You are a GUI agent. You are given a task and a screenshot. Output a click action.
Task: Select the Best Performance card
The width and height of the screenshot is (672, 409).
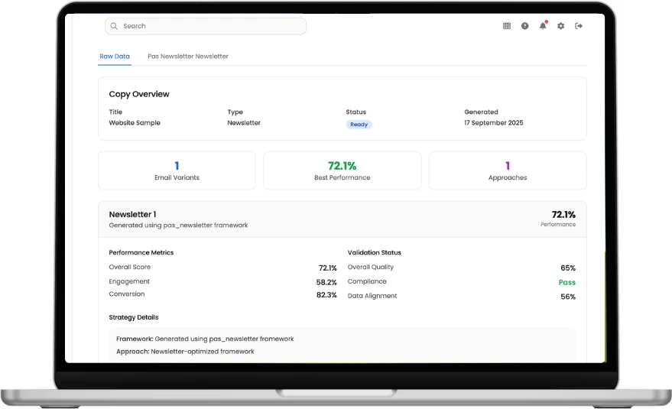coord(342,170)
